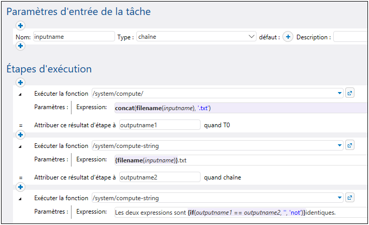The image size is (369, 225).
Task: Expand the /system/compute/ function dropdown
Action: 340,94
